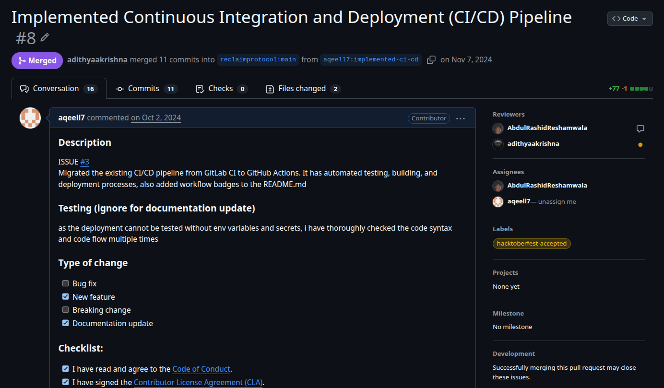
Task: Click the reclaimprotocol:main branch label
Action: pos(258,59)
